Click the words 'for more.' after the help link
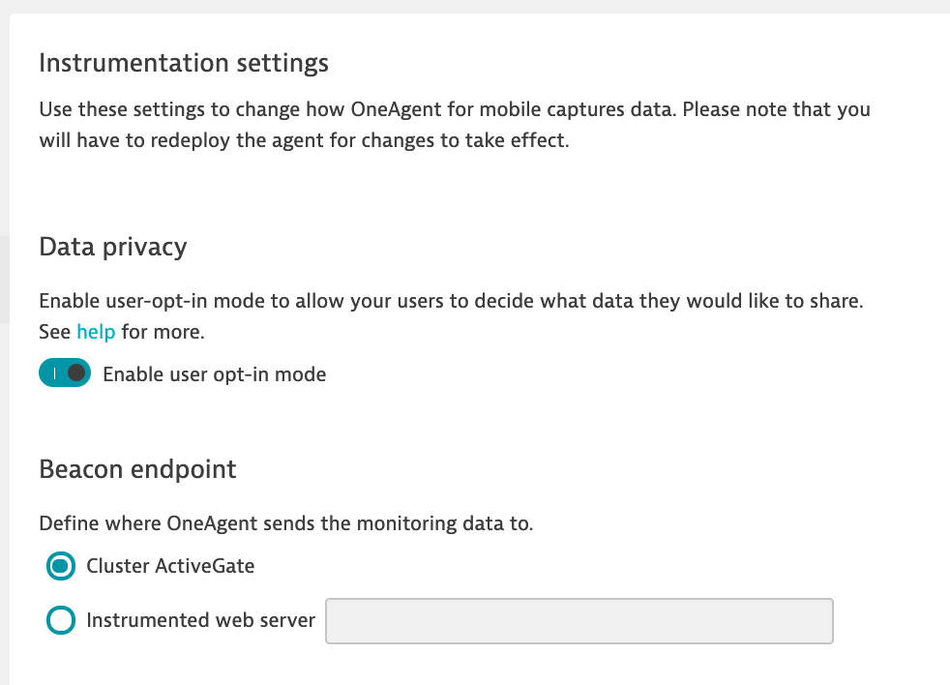The height and width of the screenshot is (685, 950). [x=163, y=332]
